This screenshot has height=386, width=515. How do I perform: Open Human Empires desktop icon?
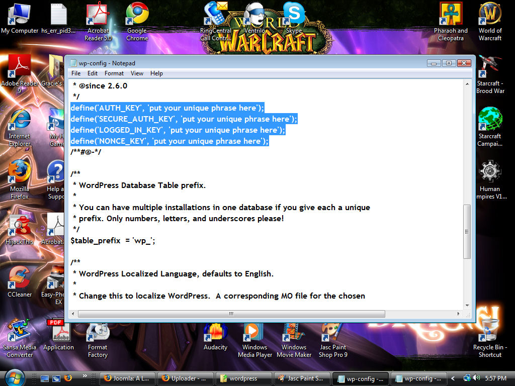pos(490,180)
